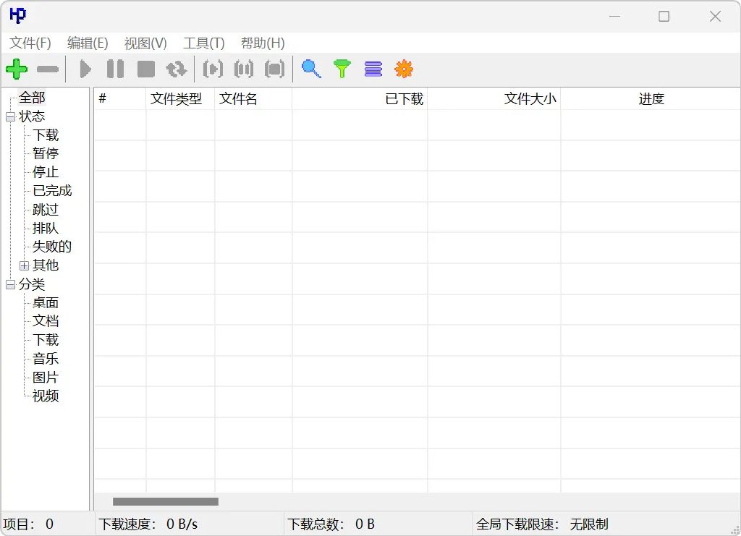The width and height of the screenshot is (741, 536).
Task: Collapse the 分类 tree branch
Action: (10, 284)
